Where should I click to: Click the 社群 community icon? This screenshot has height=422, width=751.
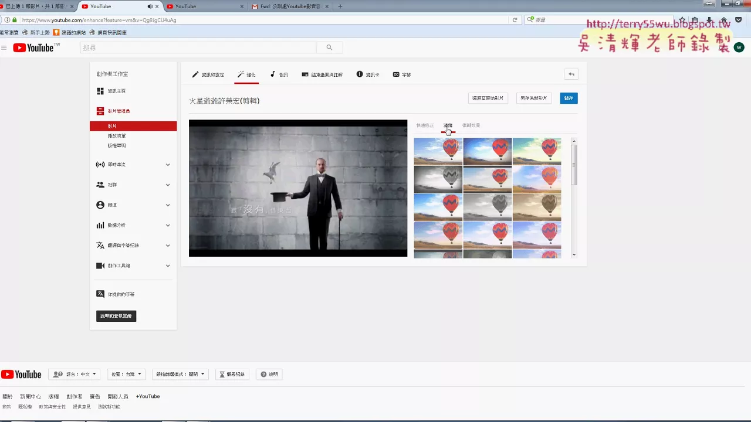100,185
